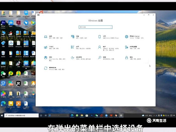Select the DingTalk wing desktop shortcut
176x132 pixels.
coord(26,24)
